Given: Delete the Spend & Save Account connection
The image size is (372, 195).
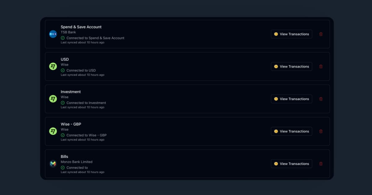Looking at the screenshot, I should point(321,34).
